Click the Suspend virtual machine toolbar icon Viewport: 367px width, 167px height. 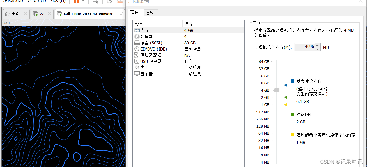click(76, 1)
